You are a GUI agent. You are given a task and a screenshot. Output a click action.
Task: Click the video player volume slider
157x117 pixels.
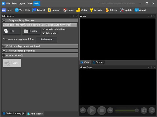pyautogui.click(x=127, y=110)
